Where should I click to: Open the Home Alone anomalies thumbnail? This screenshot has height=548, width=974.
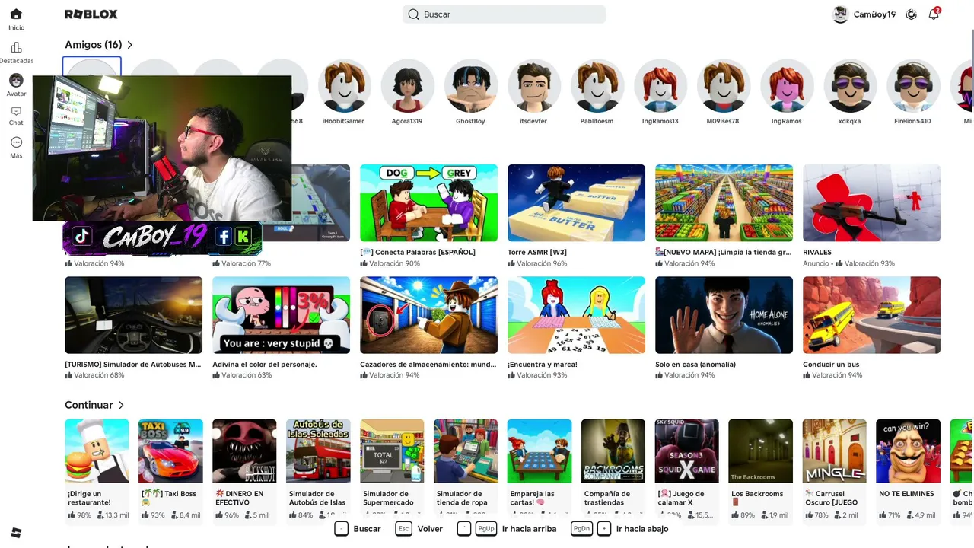coord(724,315)
